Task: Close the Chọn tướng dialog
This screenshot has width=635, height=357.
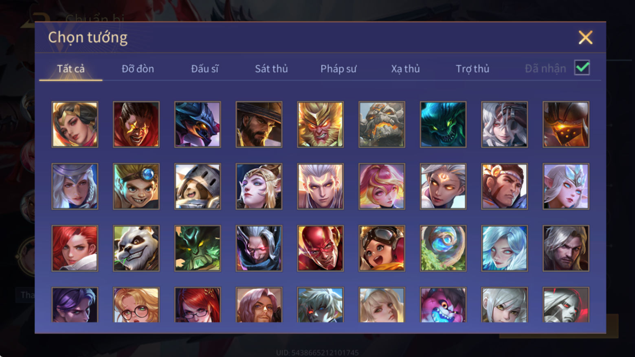Action: point(585,37)
